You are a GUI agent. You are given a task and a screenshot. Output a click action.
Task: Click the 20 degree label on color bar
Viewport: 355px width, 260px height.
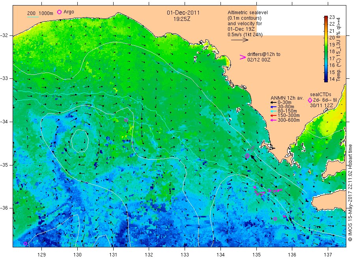[332, 38]
